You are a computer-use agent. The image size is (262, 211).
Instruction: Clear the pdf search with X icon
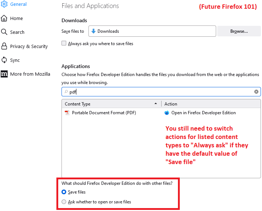[256, 92]
